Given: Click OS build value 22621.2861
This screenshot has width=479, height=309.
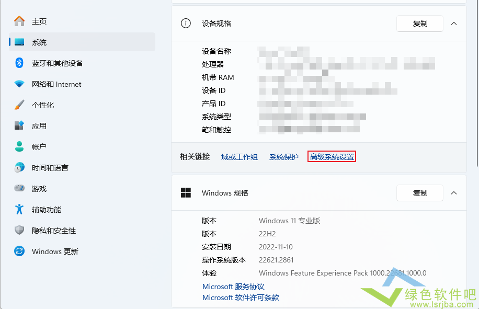Looking at the screenshot, I should tap(276, 260).
